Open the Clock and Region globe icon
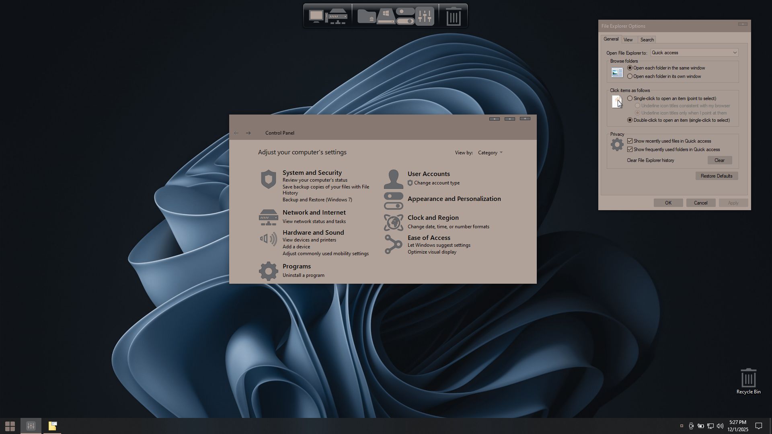Image resolution: width=772 pixels, height=434 pixels. [x=393, y=222]
